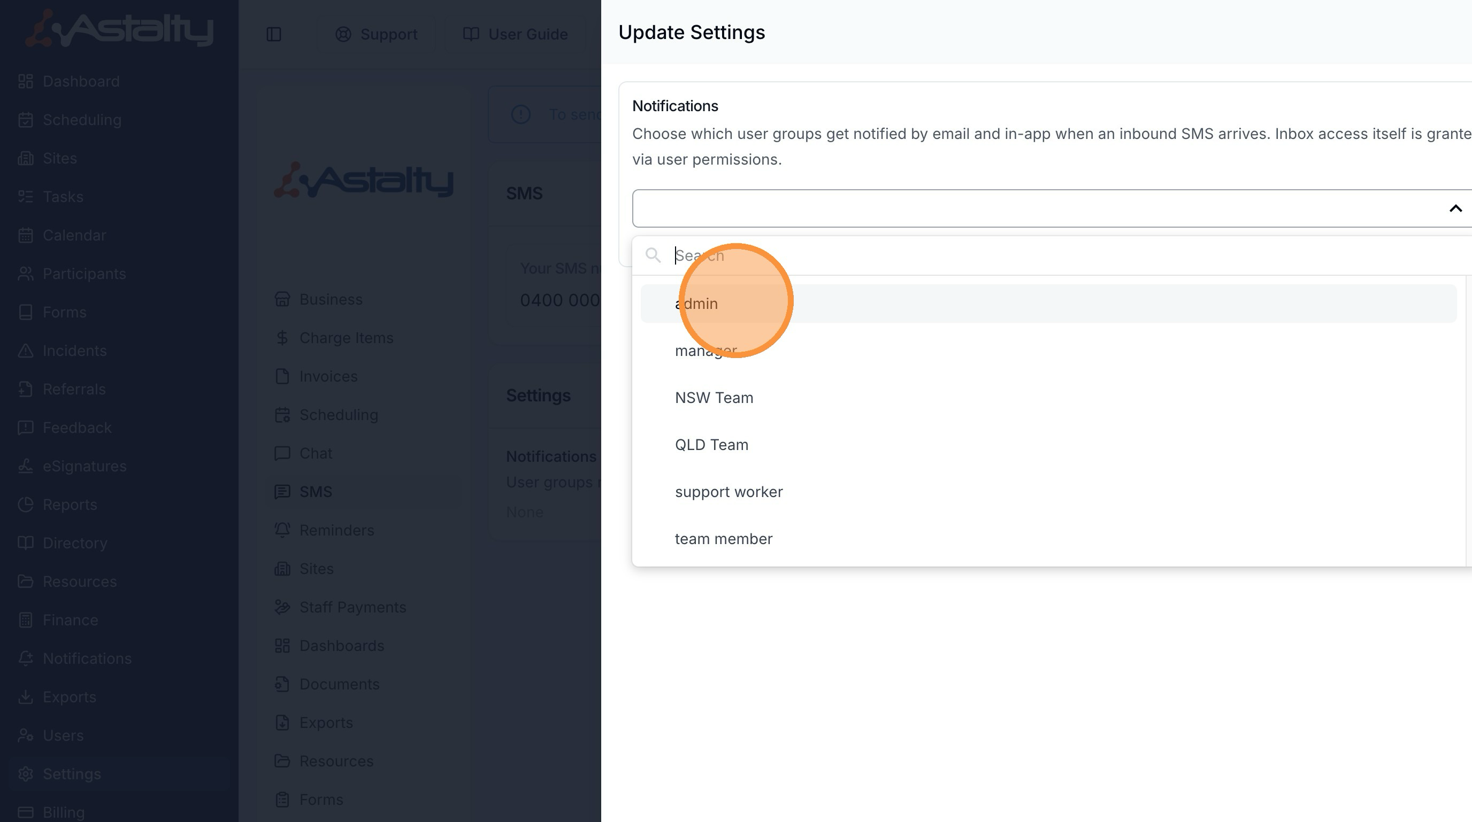Open the Support link
Screen dimensions: 1472x822
pos(376,34)
